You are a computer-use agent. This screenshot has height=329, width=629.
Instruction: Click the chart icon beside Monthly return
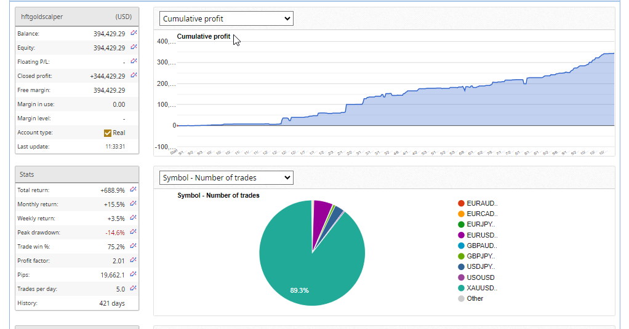pyautogui.click(x=134, y=204)
